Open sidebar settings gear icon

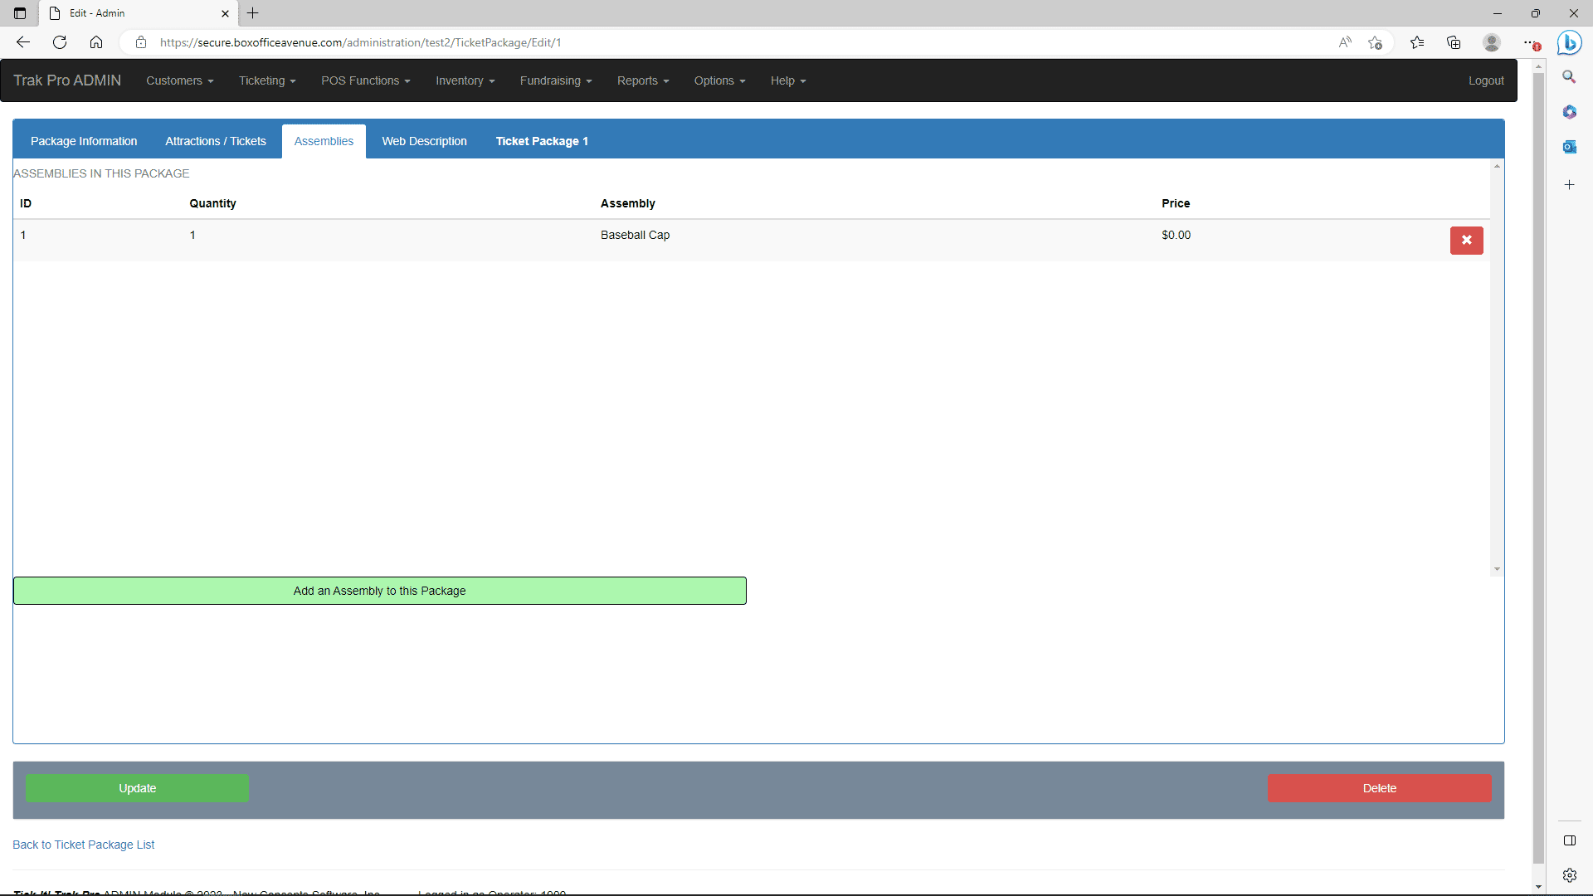[1569, 875]
